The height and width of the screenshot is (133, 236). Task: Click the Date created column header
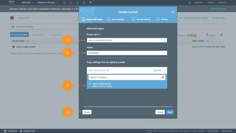click(x=198, y=41)
